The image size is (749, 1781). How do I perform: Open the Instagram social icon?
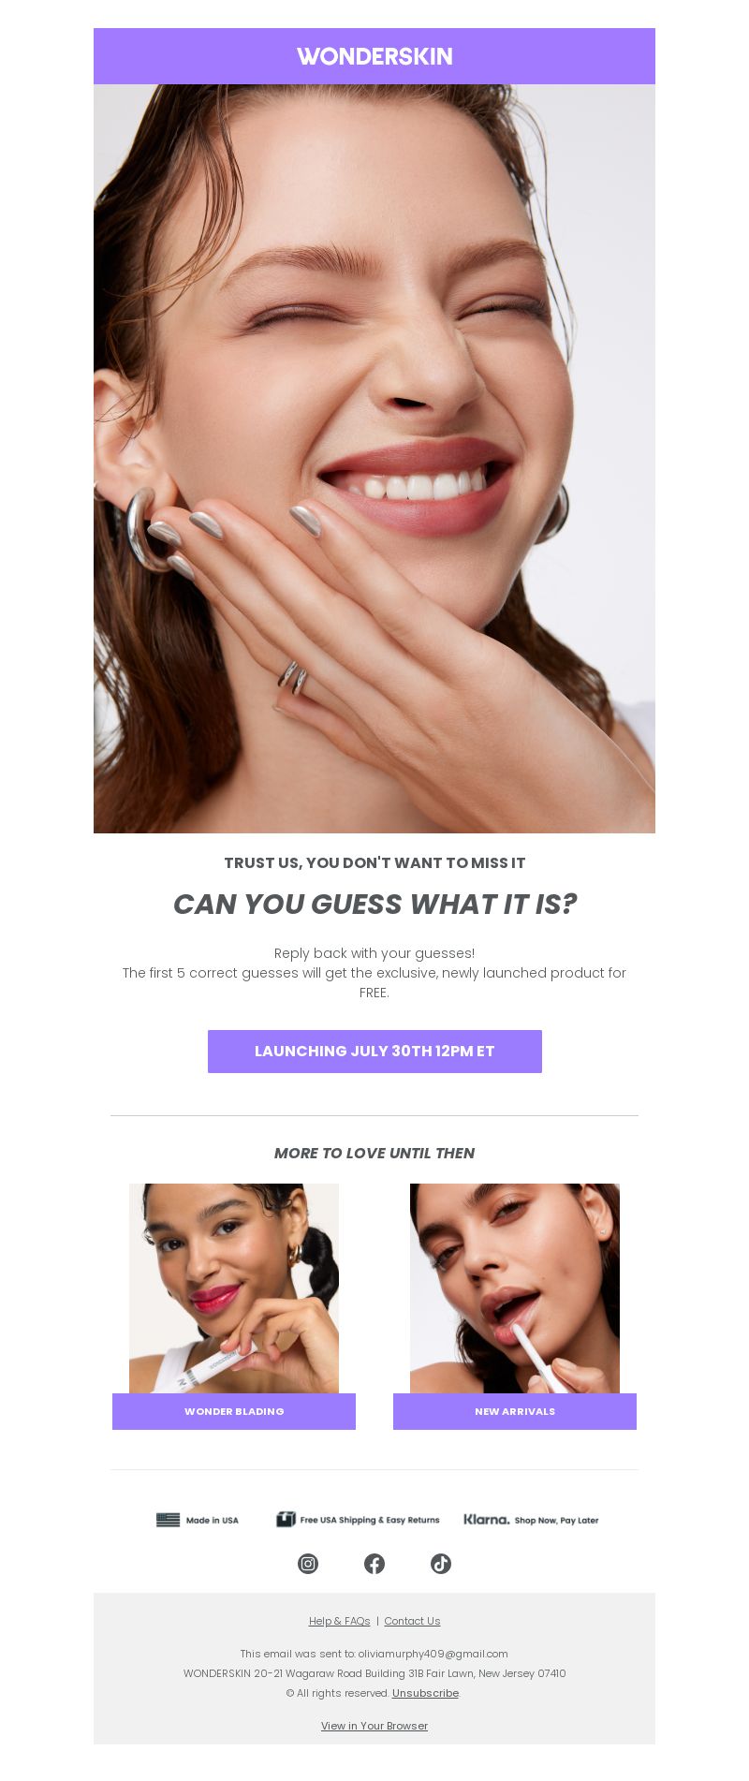[x=308, y=1564]
